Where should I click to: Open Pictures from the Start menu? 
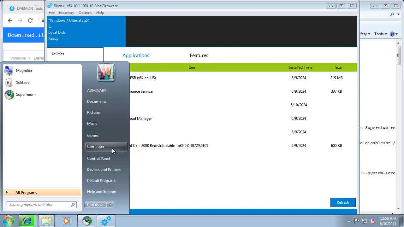106,113
